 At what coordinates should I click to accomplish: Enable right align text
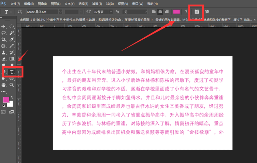point(167,12)
